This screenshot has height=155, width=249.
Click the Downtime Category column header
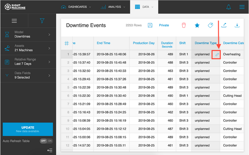coord(233,43)
